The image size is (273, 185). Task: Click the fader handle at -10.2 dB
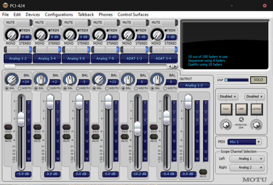pyautogui.click(x=137, y=129)
